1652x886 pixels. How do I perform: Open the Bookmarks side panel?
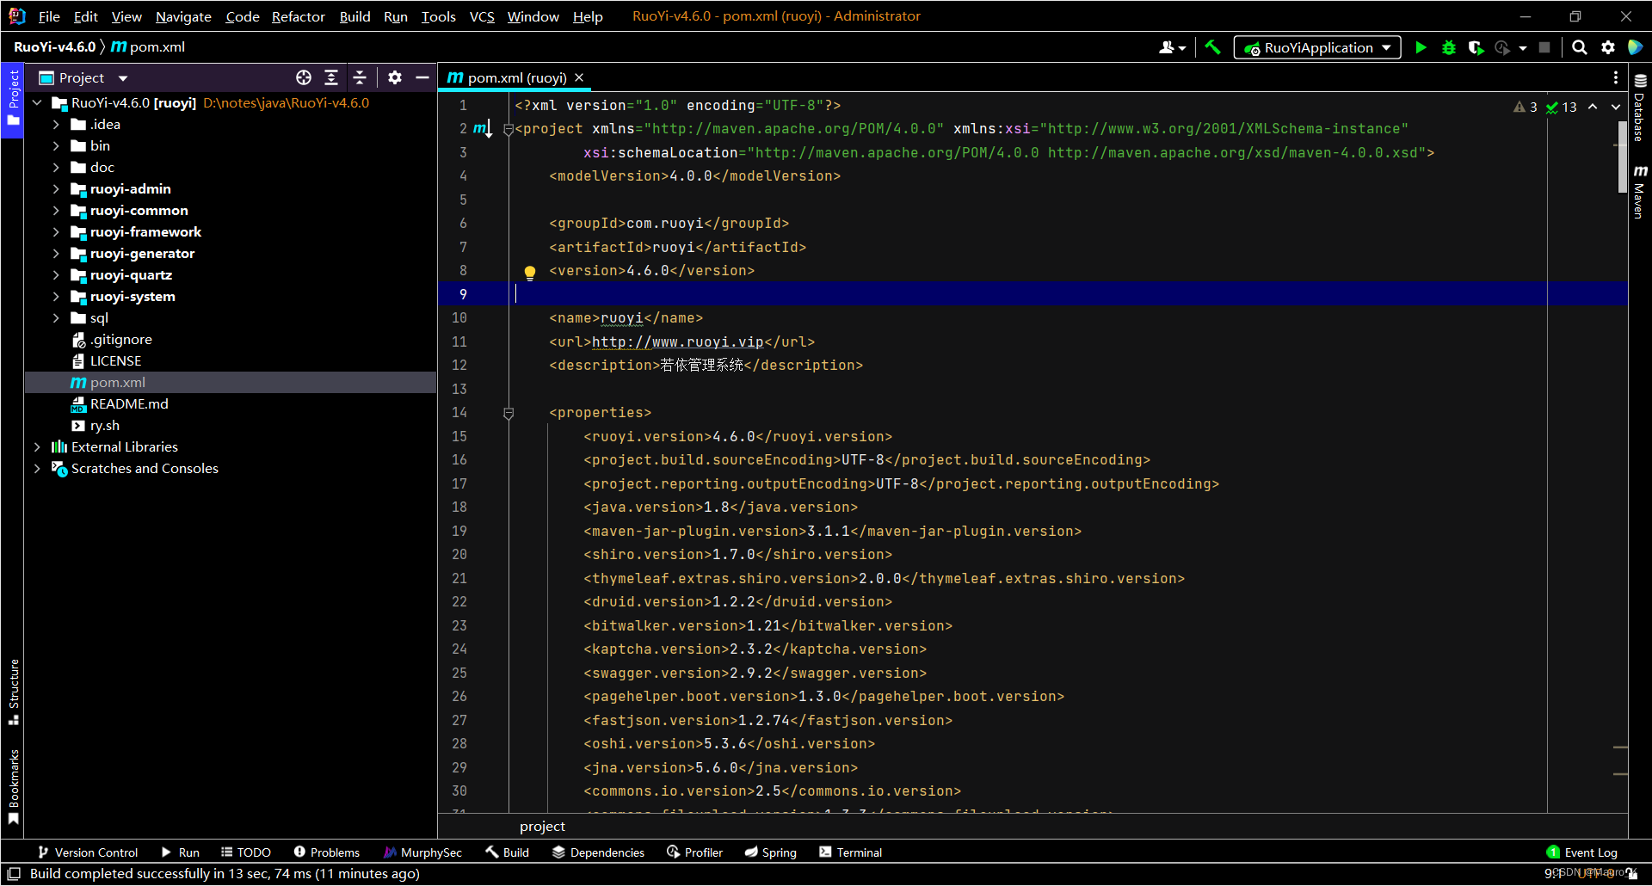coord(13,787)
